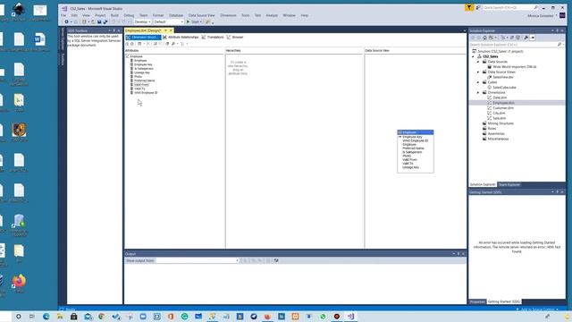Open the Default platform dropdown
The image size is (572, 322).
[x=168, y=21]
